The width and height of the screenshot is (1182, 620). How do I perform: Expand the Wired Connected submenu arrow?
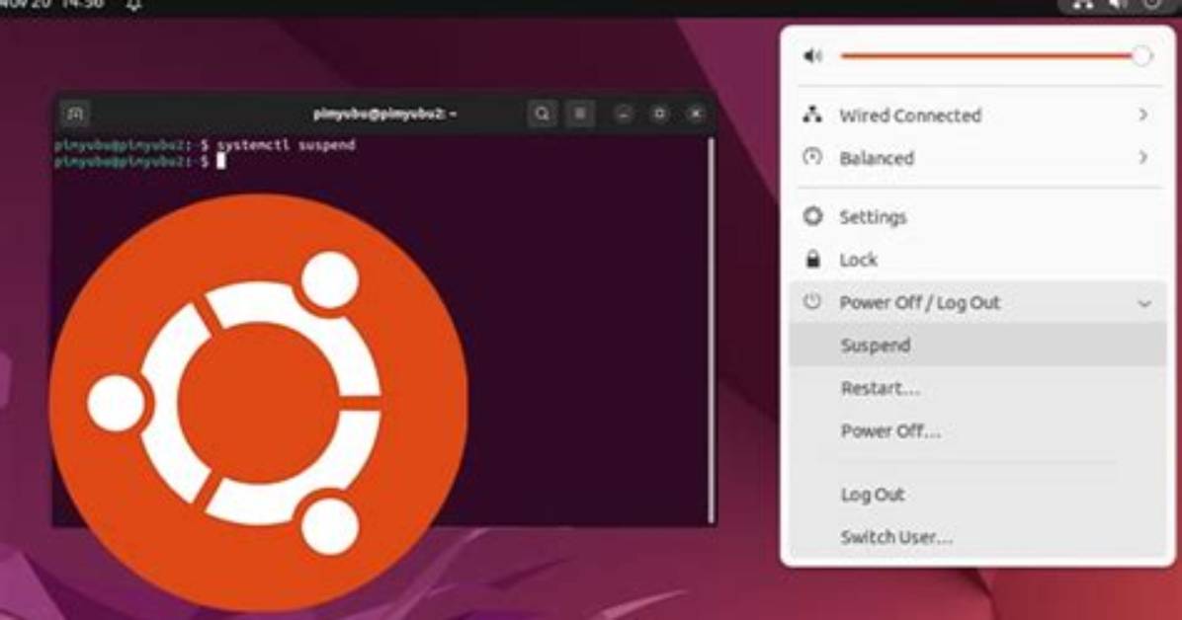click(x=1143, y=115)
